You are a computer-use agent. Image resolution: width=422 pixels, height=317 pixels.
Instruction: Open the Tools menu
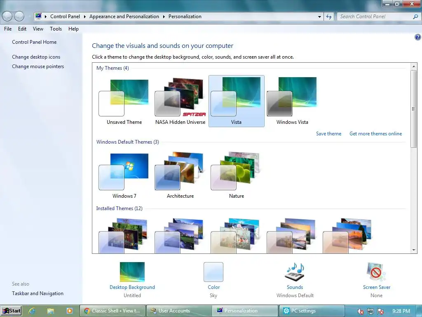56,29
